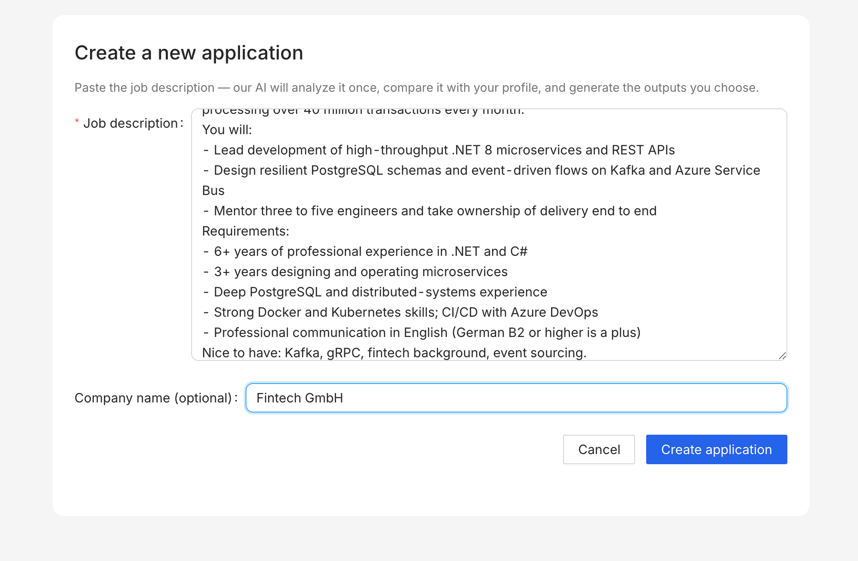This screenshot has height=561, width=858.
Task: Click the 'Nice to have: Kafka, gRPC' line
Action: pyautogui.click(x=394, y=353)
